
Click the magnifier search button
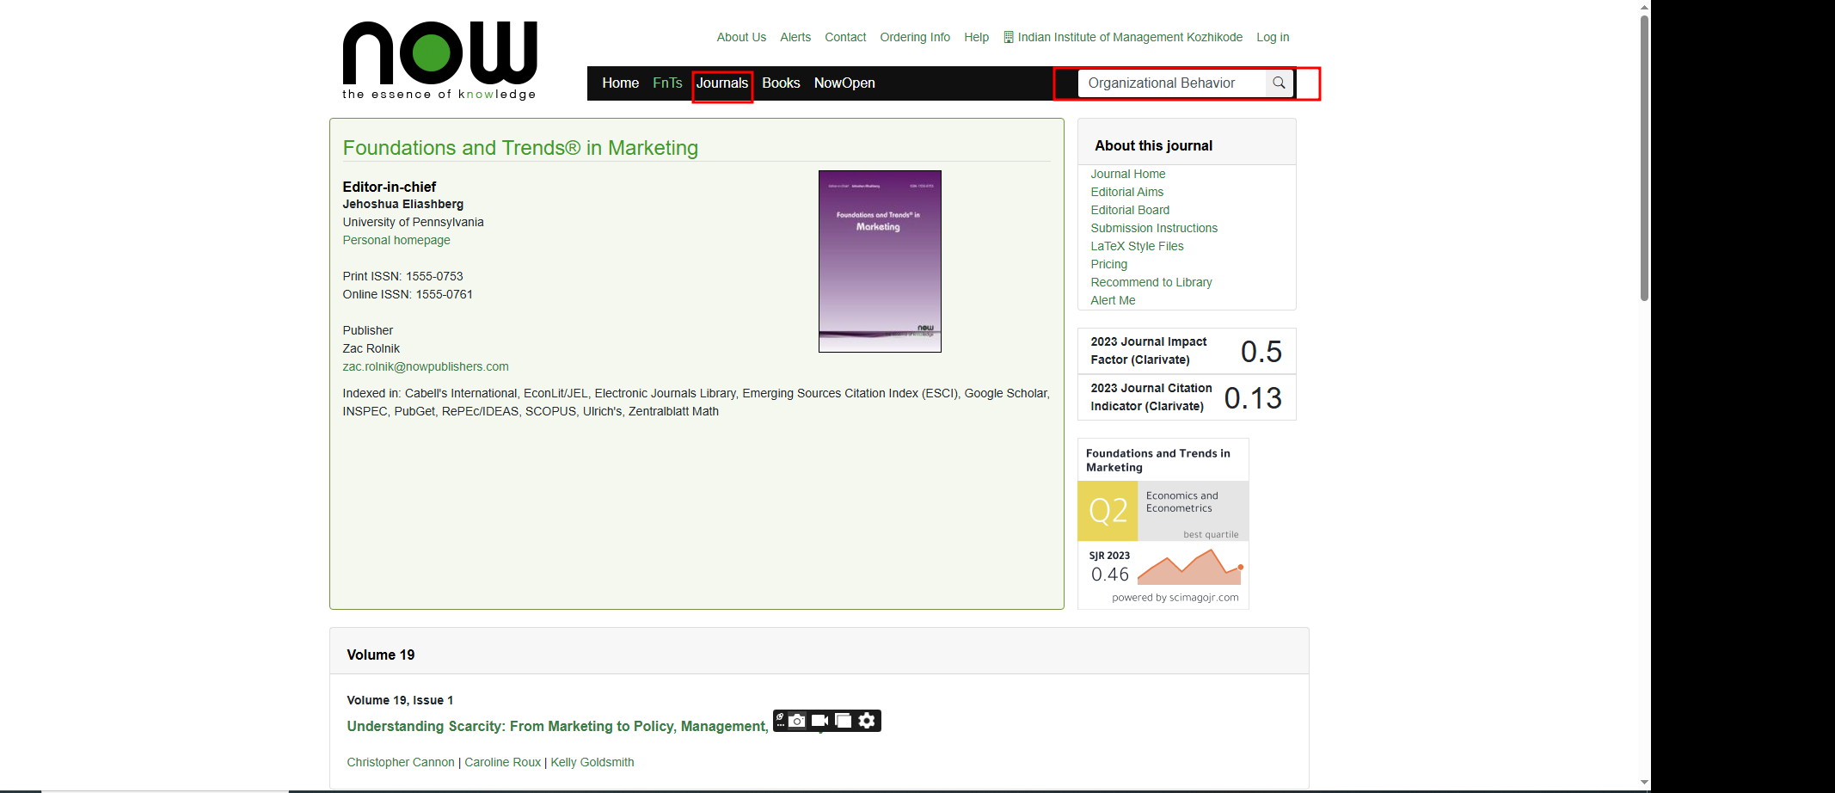point(1279,83)
